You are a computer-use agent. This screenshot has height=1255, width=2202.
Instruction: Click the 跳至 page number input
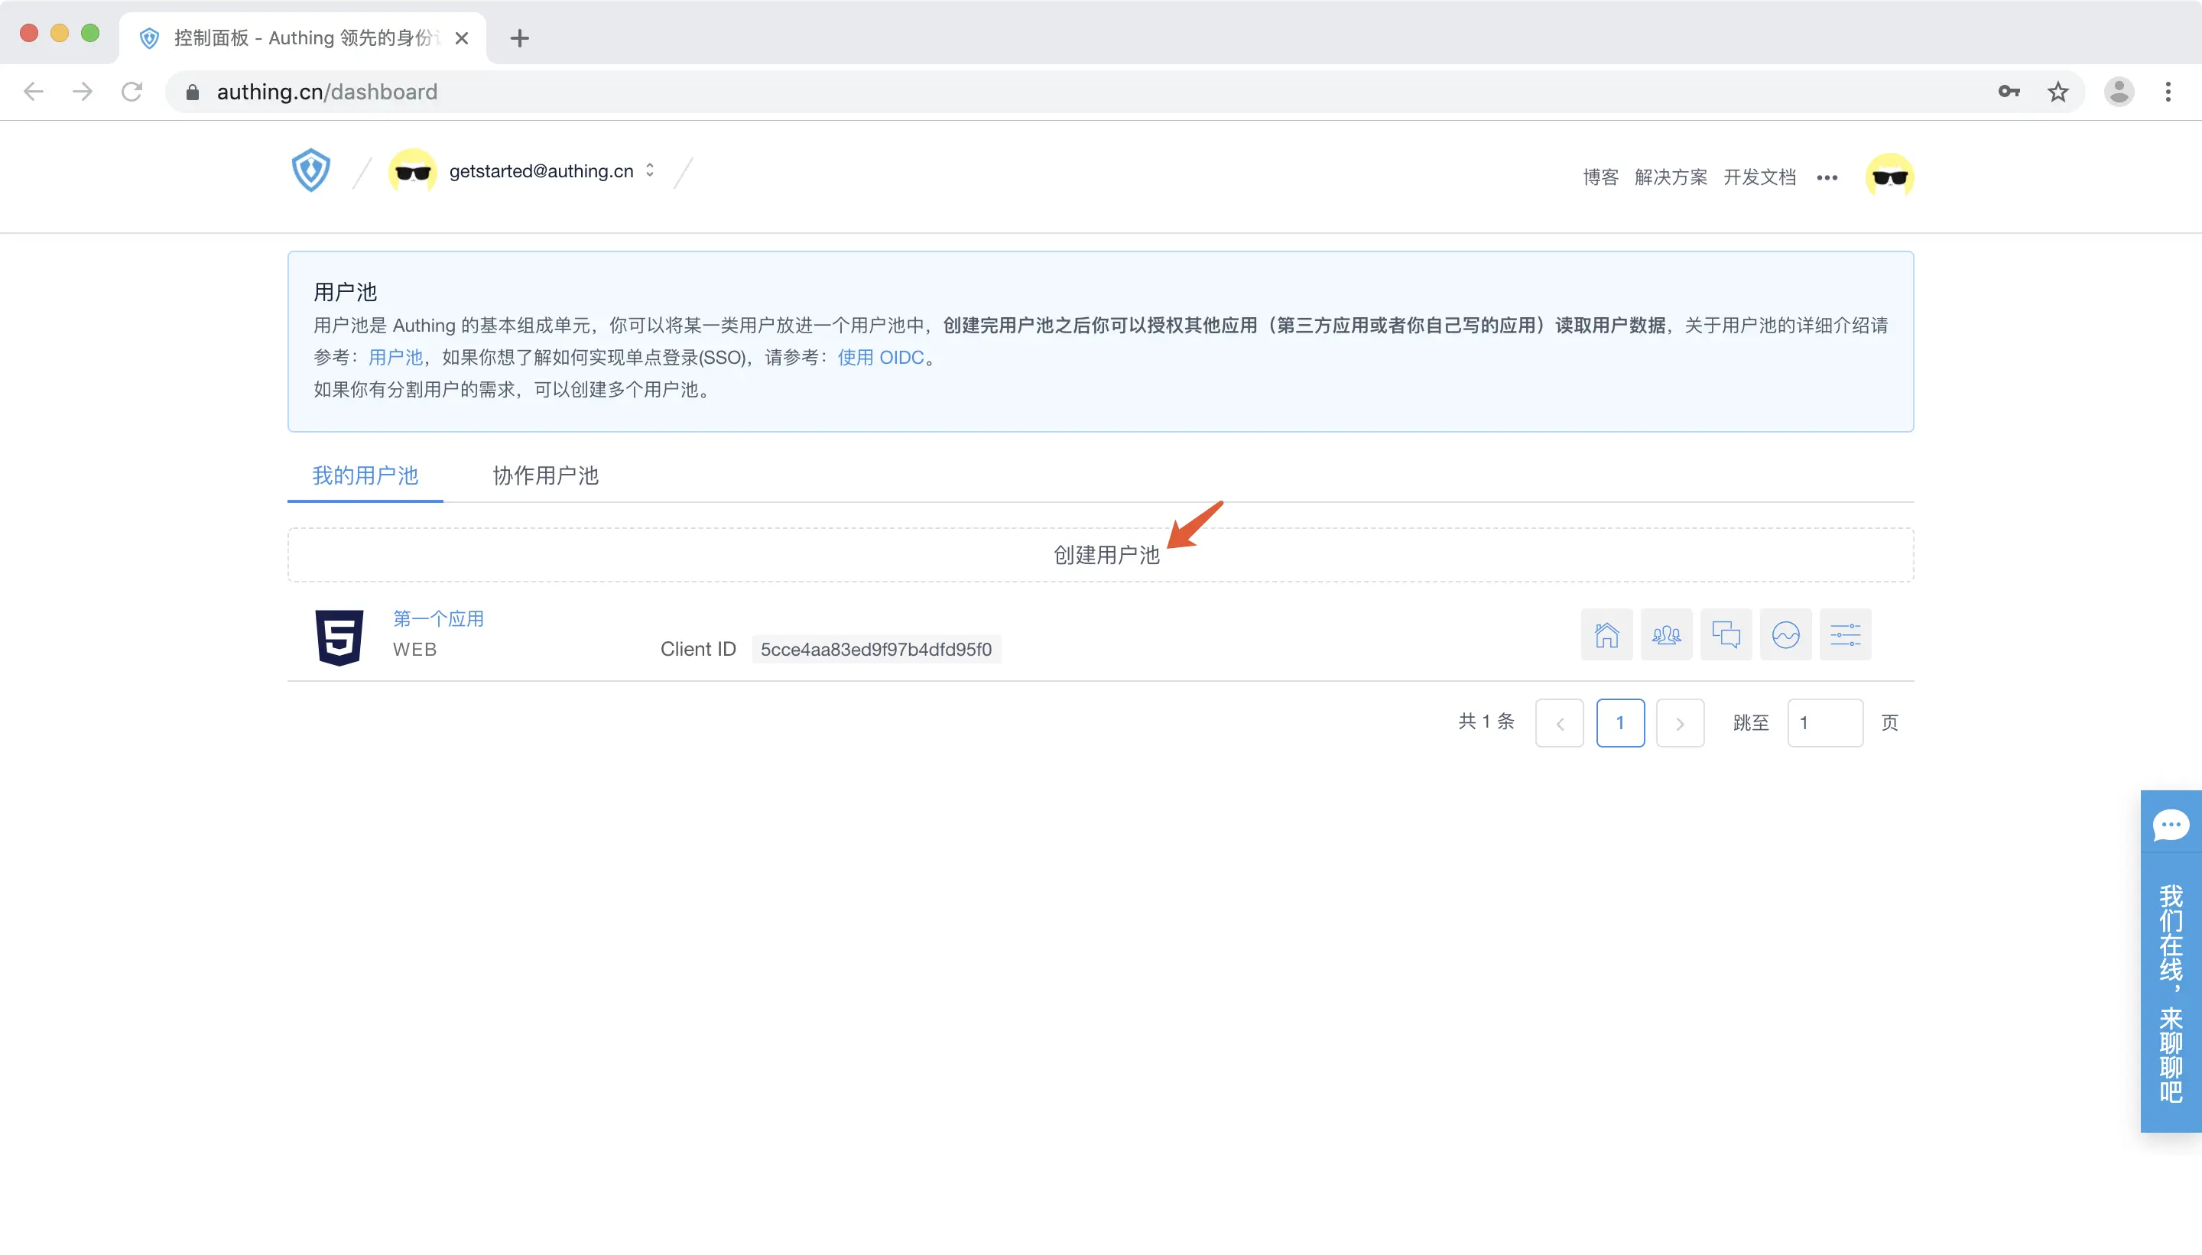pos(1824,722)
